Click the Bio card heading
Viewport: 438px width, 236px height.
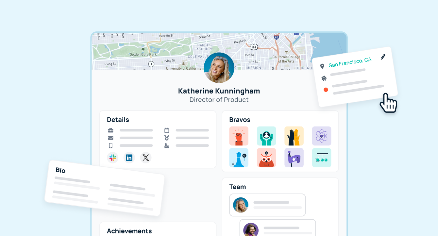(60, 170)
